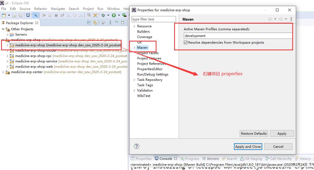The height and width of the screenshot is (170, 314).
Task: Select WikiText in properties tree
Action: (144, 96)
